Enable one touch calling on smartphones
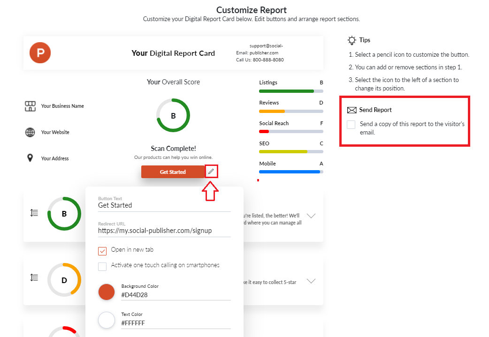489x337 pixels. (102, 266)
